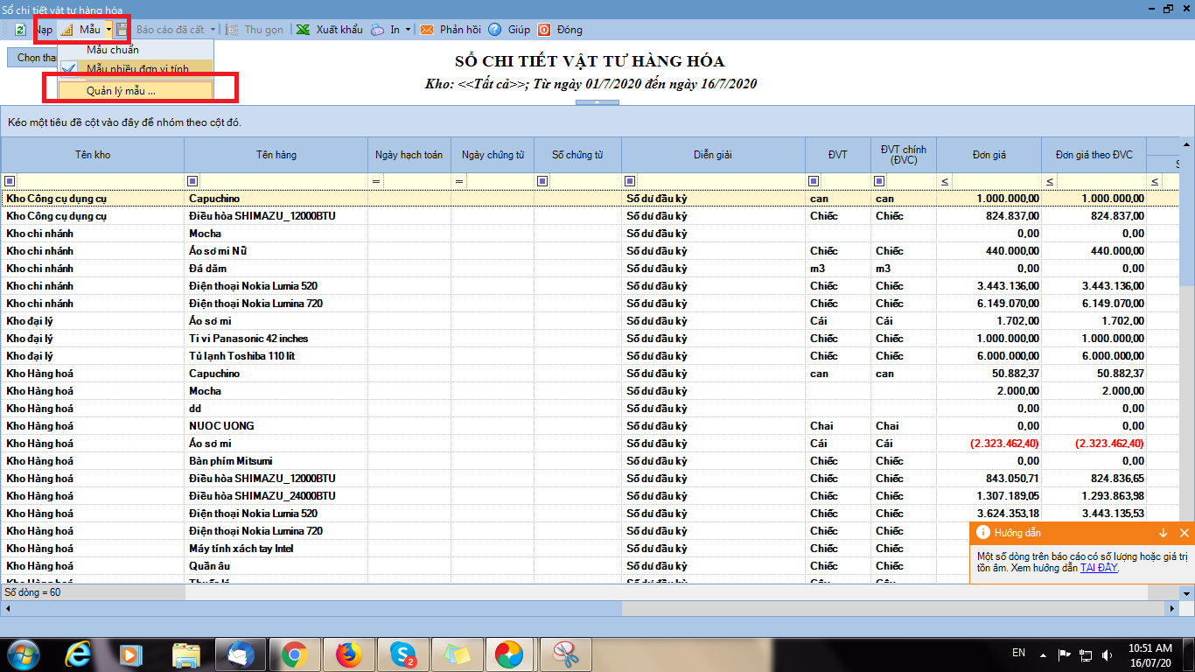Close the report with the red Đóng icon
The height and width of the screenshot is (672, 1195).
pos(544,30)
